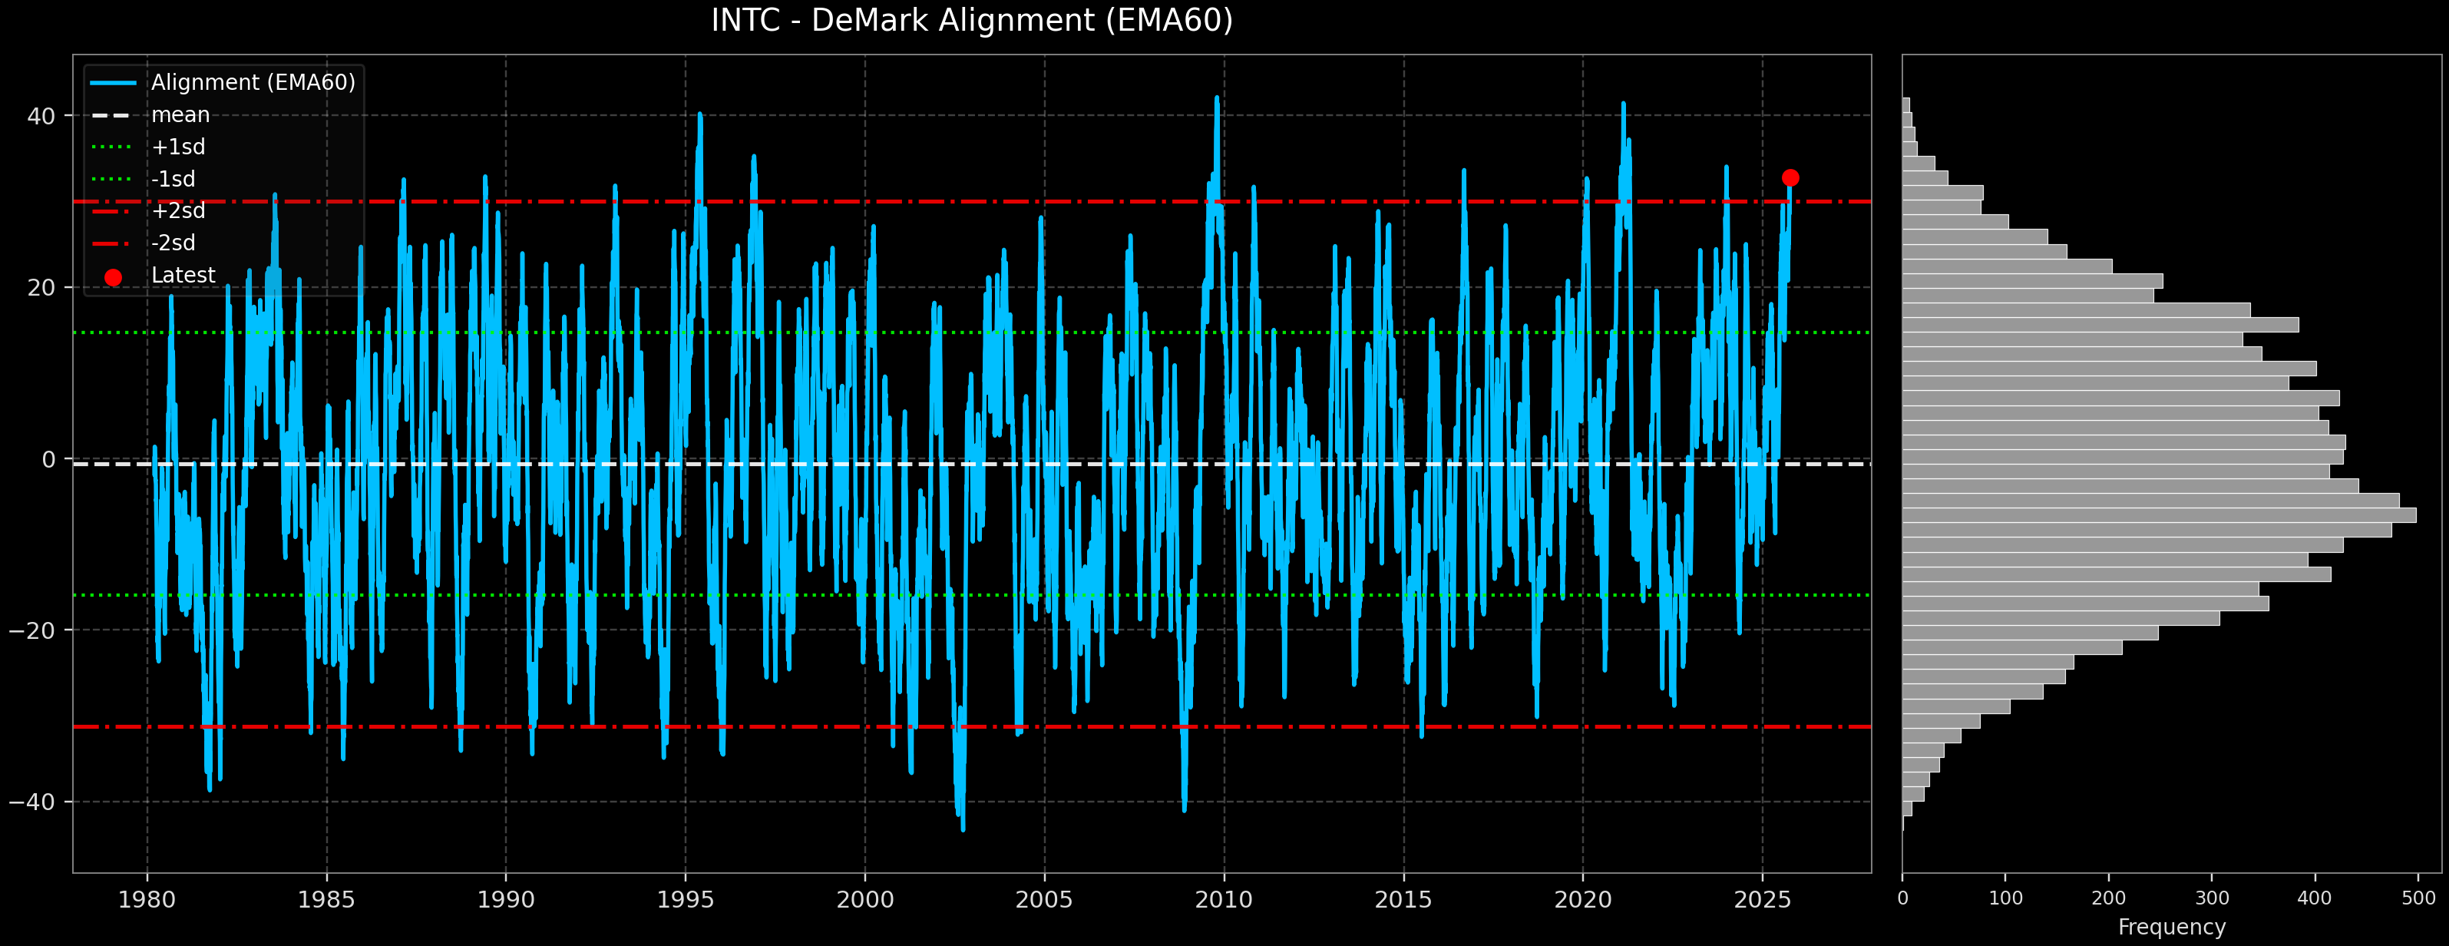Click the +2sd legend label

[179, 211]
